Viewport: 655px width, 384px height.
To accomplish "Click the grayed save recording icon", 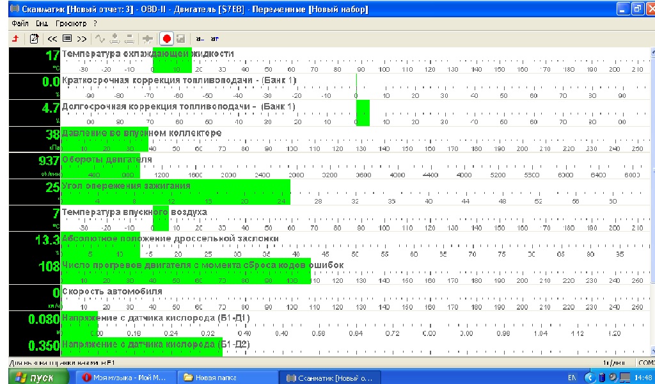I will point(181,39).
